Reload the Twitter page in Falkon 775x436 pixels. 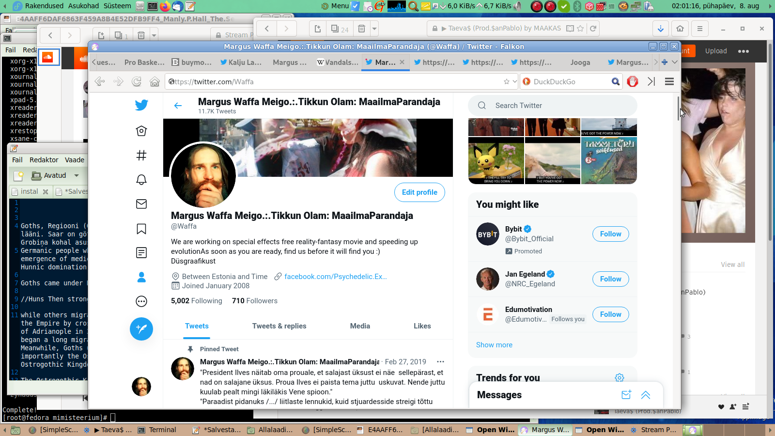[137, 81]
